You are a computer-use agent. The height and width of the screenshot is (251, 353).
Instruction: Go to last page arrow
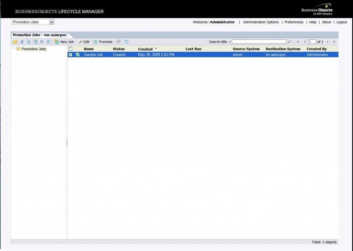click(334, 42)
